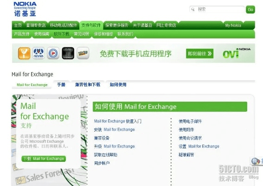Open the 使用附件 link
This screenshot has width=263, height=186.
[186, 130]
